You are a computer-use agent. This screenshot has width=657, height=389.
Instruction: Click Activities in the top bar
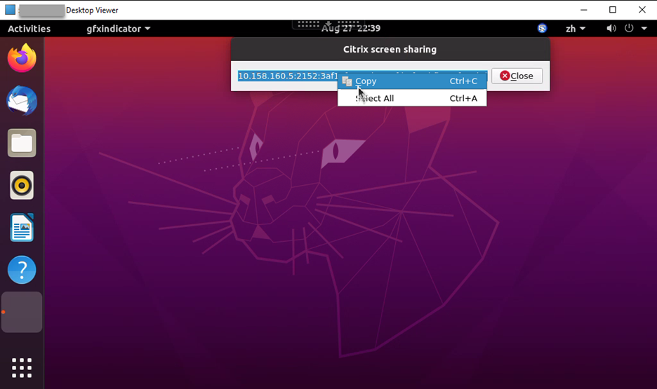(29, 29)
